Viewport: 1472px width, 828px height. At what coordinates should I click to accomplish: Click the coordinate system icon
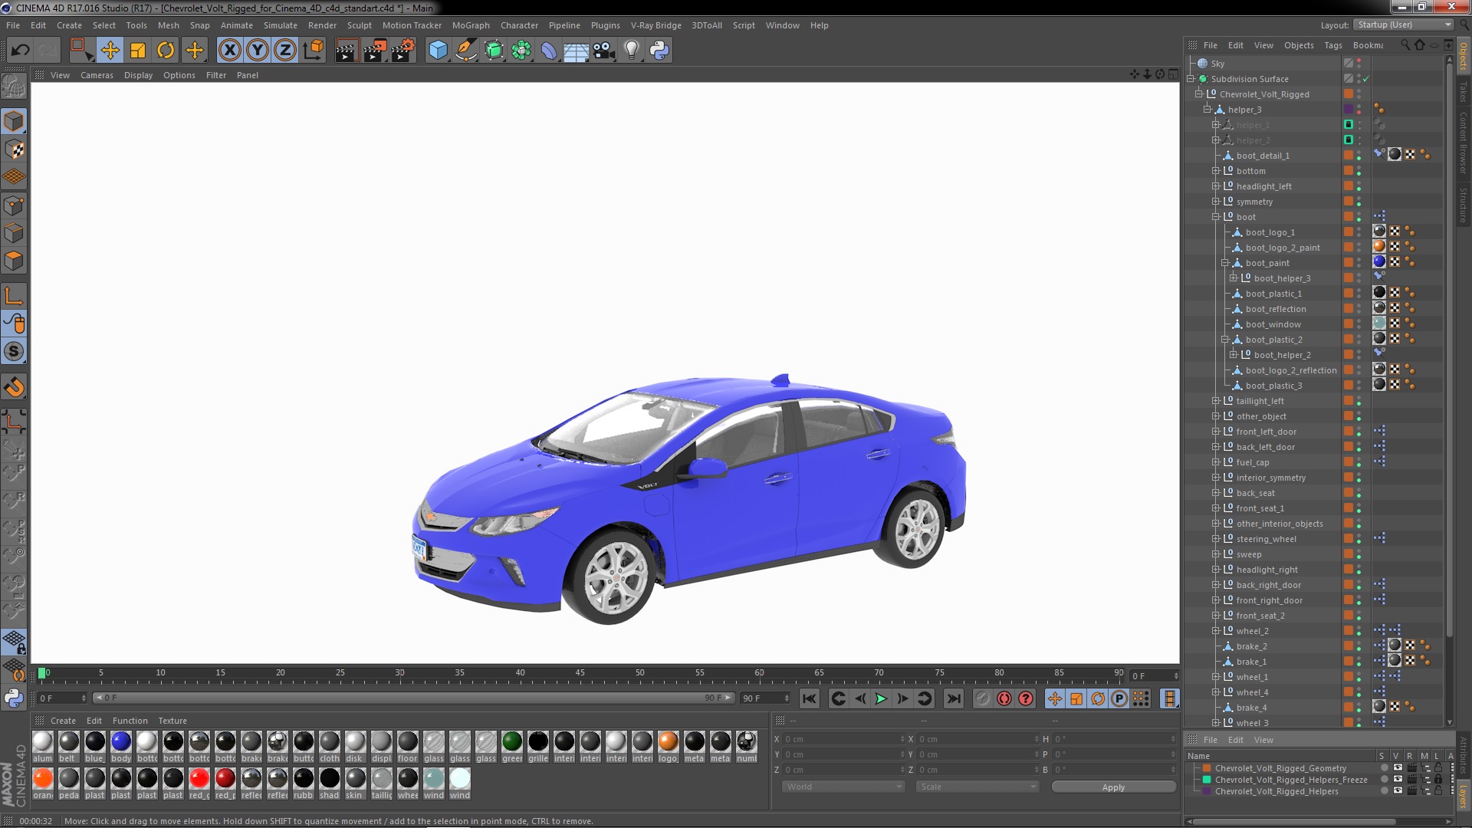[313, 51]
